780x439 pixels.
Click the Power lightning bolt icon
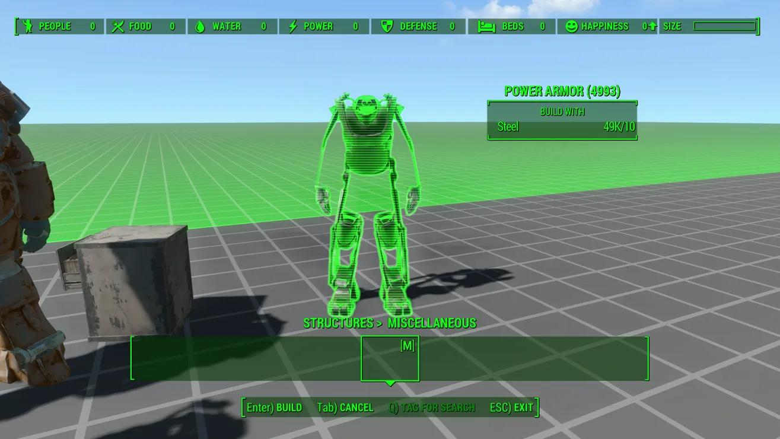pyautogui.click(x=292, y=26)
